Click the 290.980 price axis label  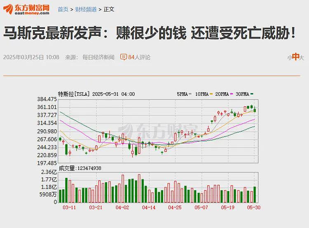pyautogui.click(x=47, y=131)
